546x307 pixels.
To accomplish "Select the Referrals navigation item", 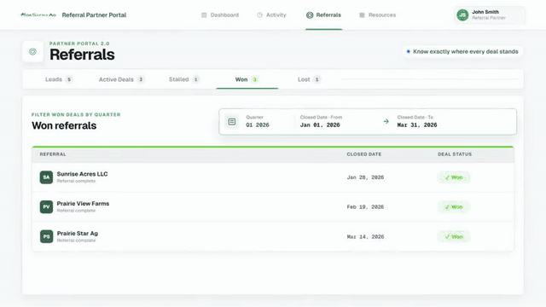I will click(x=324, y=15).
